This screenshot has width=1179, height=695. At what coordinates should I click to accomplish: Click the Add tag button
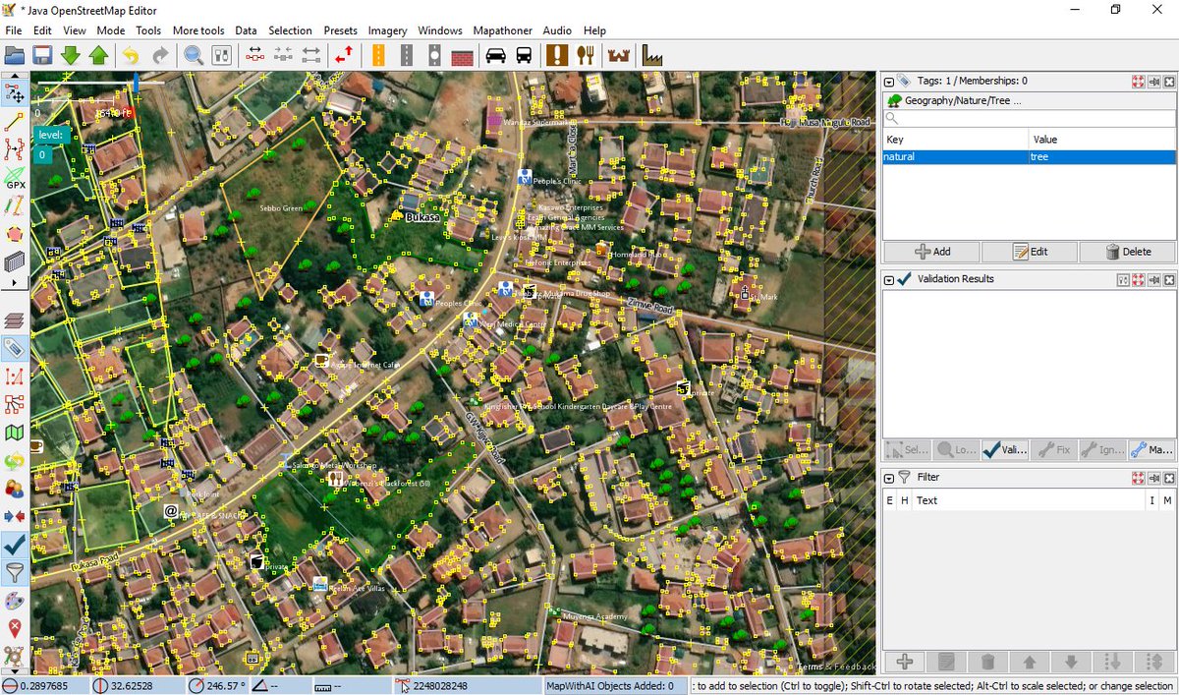click(931, 252)
